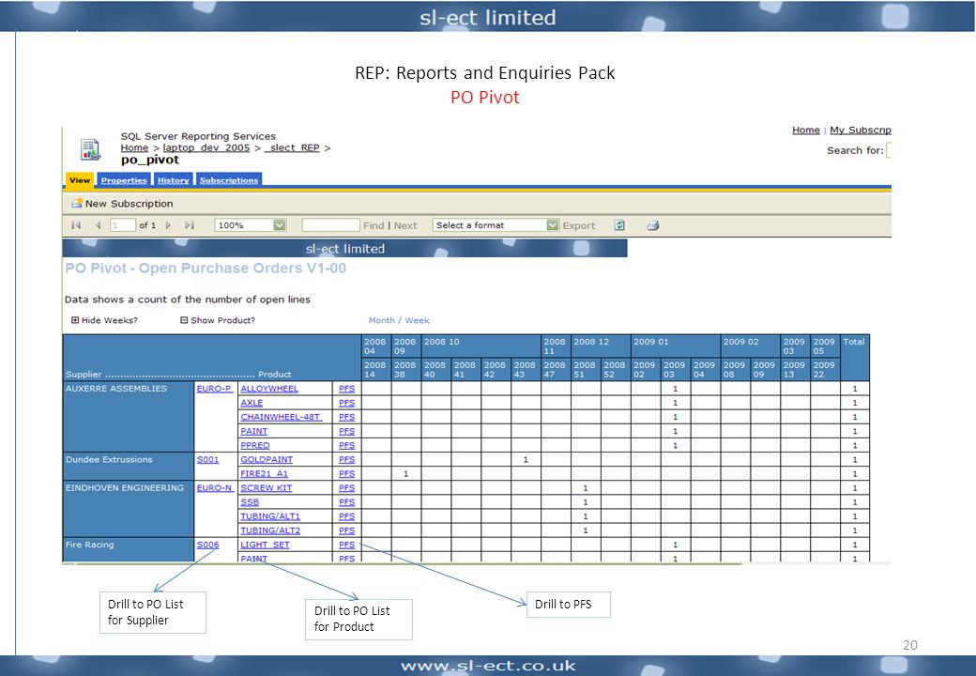
Task: Open the Subscriptions tab
Action: (228, 180)
